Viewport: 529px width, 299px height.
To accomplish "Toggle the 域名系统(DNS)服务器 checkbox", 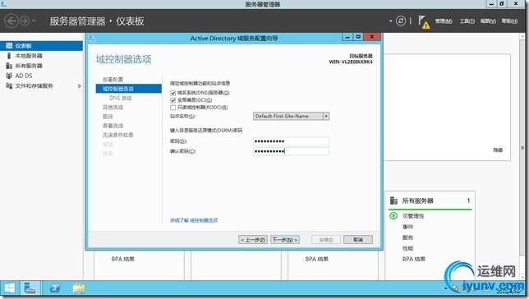I will [x=173, y=93].
